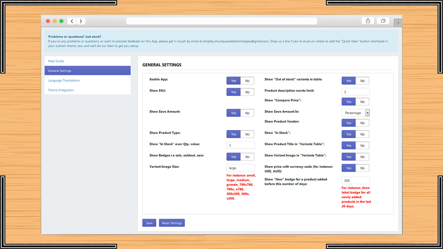
Task: Click the Variant Image Size input field
Action: (x=240, y=167)
